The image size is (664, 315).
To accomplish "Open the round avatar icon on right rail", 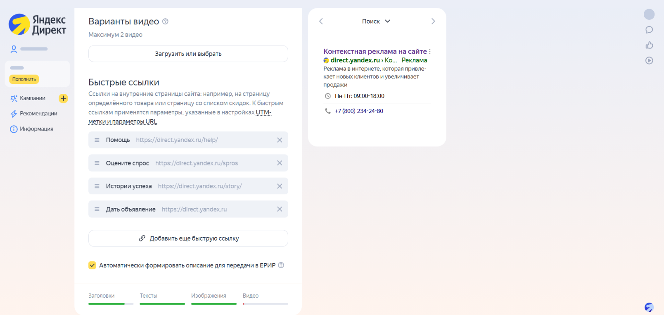I will 649,14.
